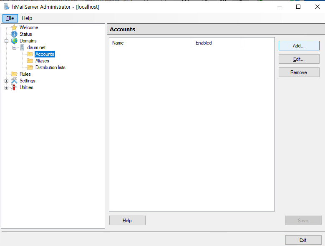
Task: Click Add... to create an account
Action: (299, 46)
